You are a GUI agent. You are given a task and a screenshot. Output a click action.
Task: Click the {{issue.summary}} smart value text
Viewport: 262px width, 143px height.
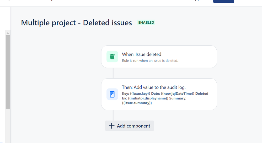pos(137,103)
